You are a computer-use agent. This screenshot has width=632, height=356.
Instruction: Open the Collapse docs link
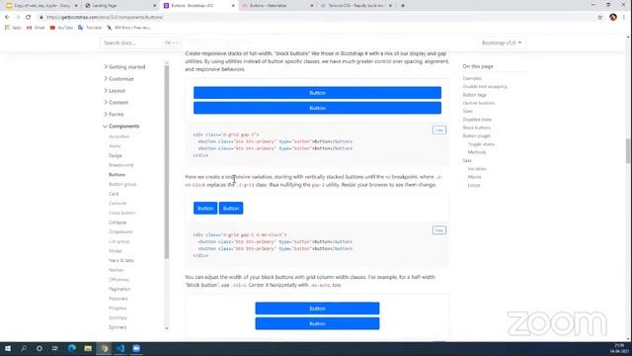118,222
